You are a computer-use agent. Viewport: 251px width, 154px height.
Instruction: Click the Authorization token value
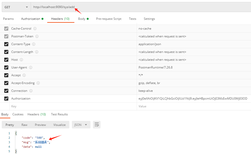[x=193, y=99]
